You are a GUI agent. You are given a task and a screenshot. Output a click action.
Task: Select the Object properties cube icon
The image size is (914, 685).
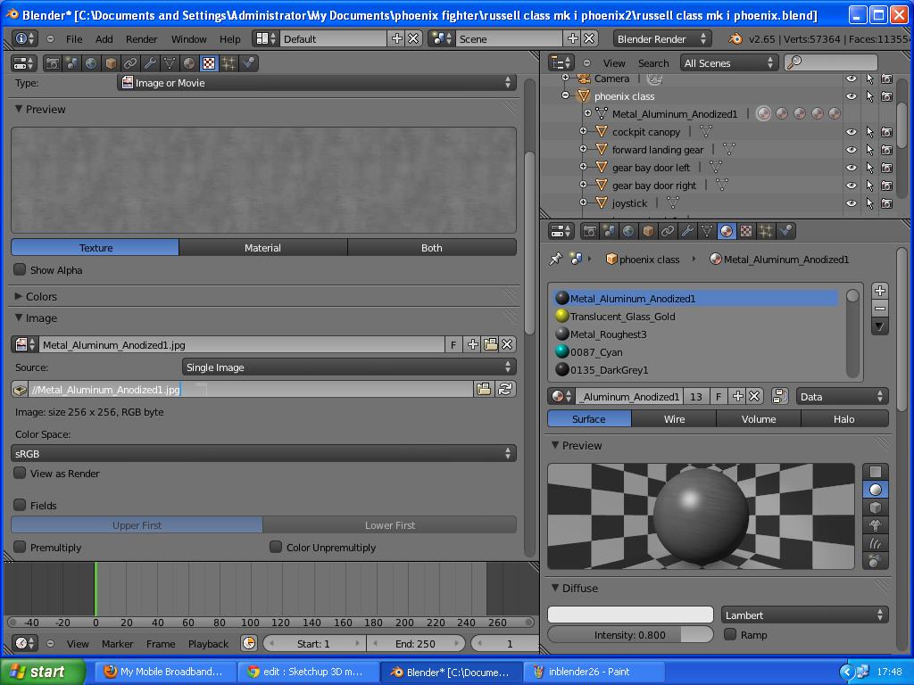point(646,231)
